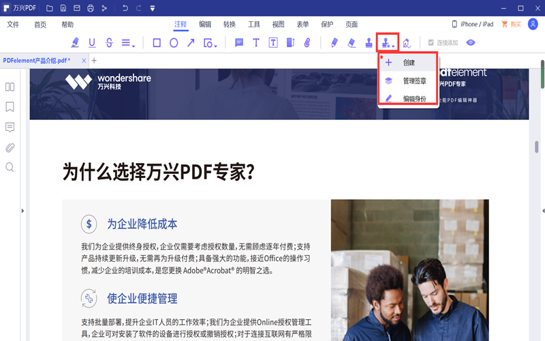
Task: Toggle the 连续添加 checkbox
Action: [x=431, y=43]
